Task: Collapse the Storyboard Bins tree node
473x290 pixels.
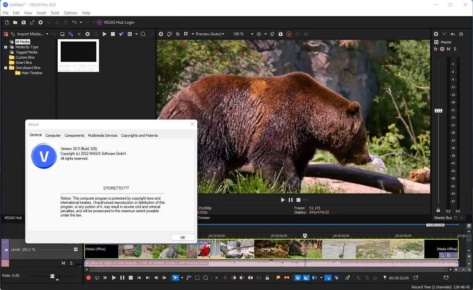Action: 6,68
